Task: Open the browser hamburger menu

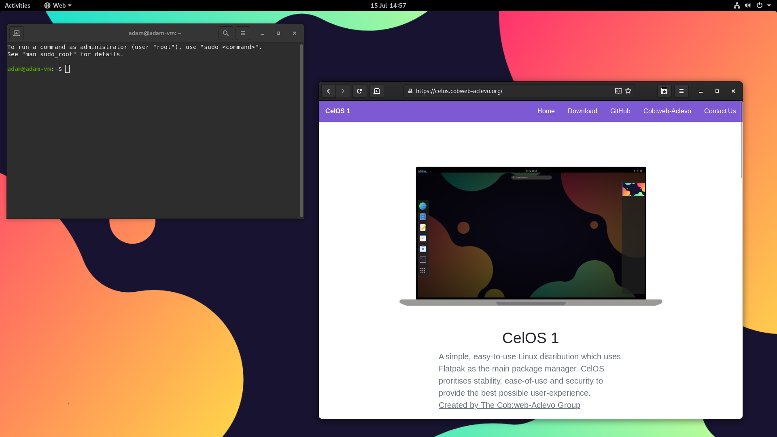Action: click(x=681, y=91)
